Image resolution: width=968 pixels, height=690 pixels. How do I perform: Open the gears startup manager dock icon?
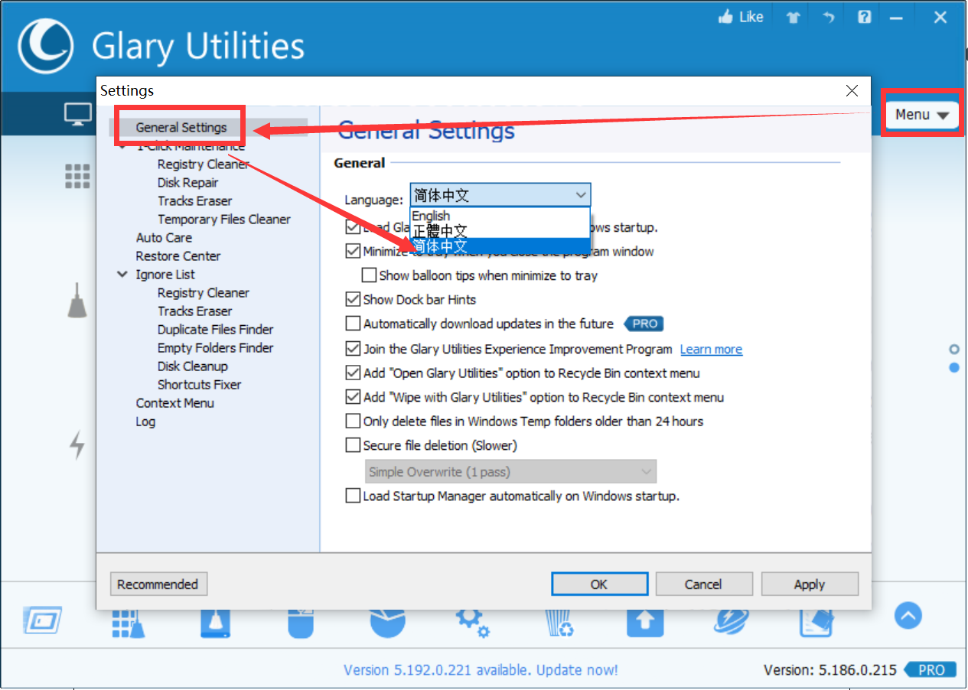coord(473,623)
